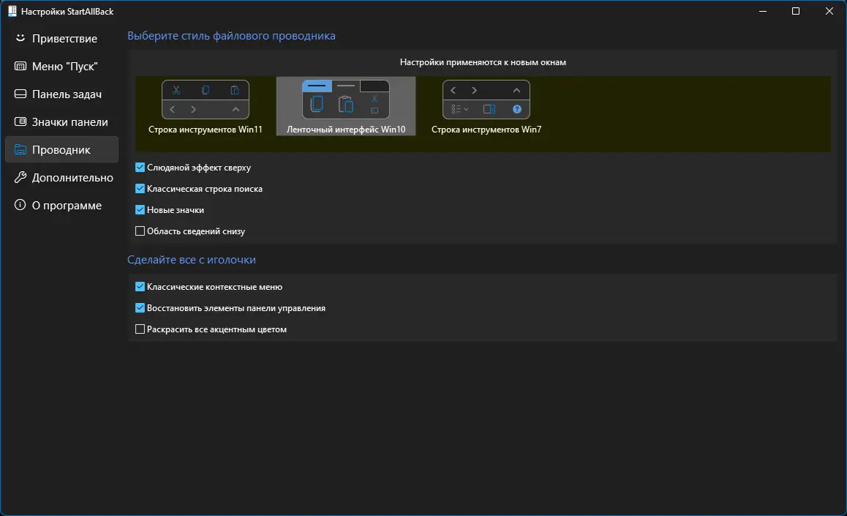Viewport: 847px width, 516px height.
Task: Untick the Классическая строка поиска checkbox
Action: [x=140, y=189]
